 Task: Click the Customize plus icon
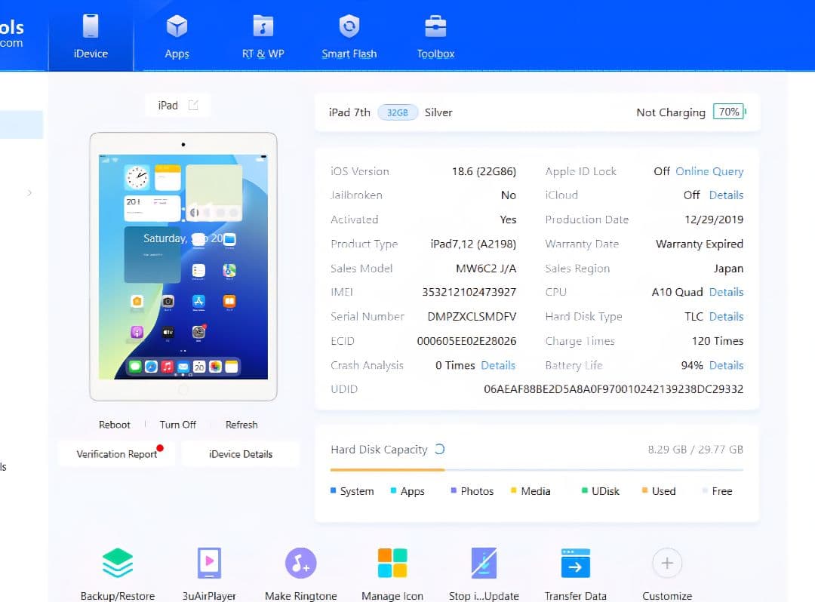(666, 563)
